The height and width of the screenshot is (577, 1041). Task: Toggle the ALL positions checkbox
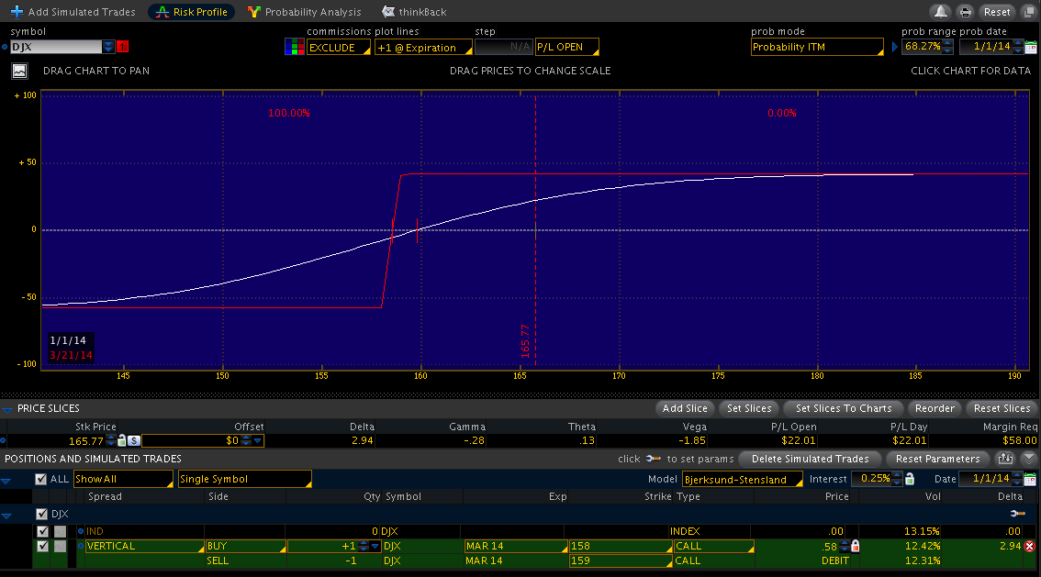point(41,479)
